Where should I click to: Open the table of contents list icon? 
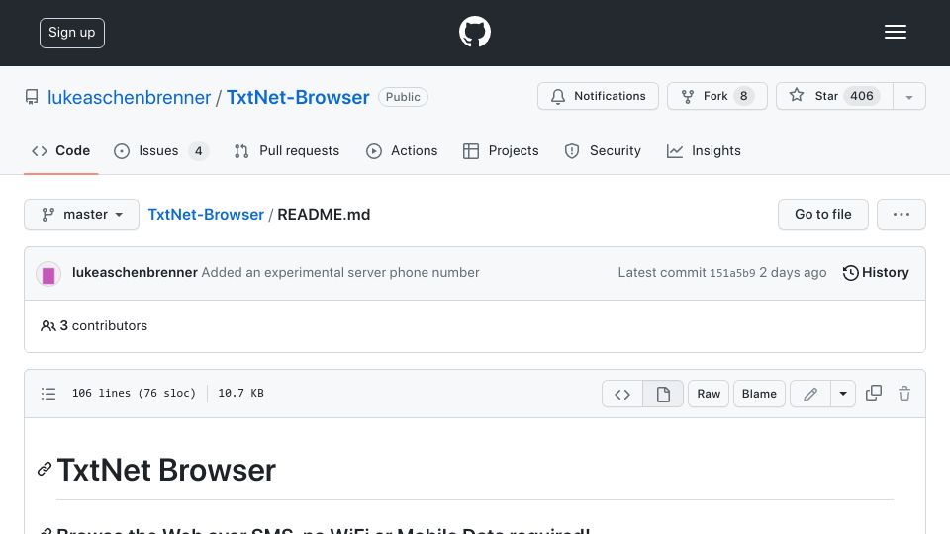[x=48, y=394]
